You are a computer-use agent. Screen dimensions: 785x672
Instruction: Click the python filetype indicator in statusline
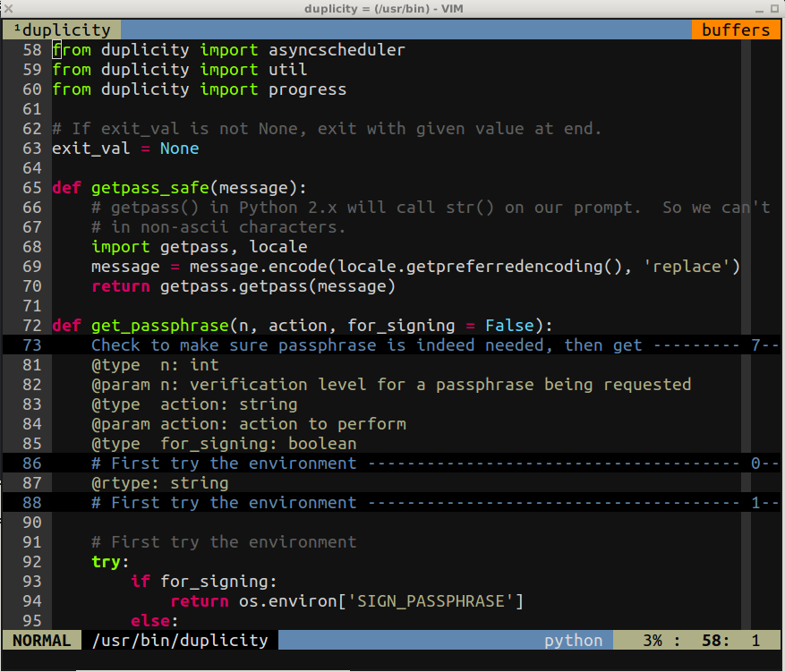(573, 640)
